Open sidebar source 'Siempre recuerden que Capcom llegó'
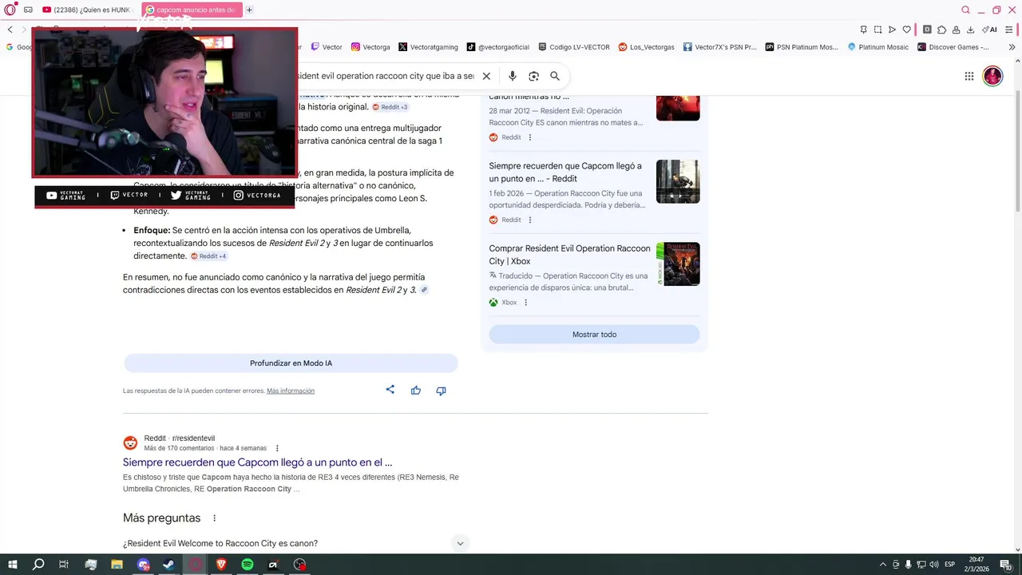 565,172
